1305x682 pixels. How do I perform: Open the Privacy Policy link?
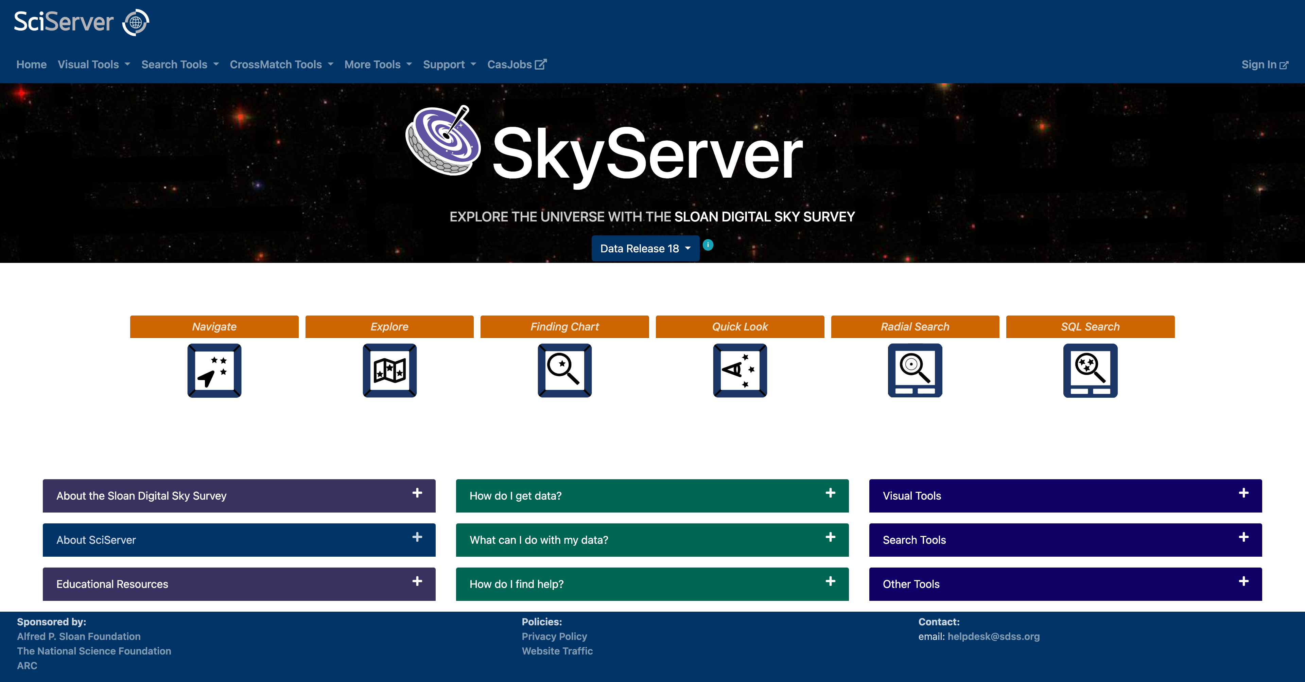(554, 636)
